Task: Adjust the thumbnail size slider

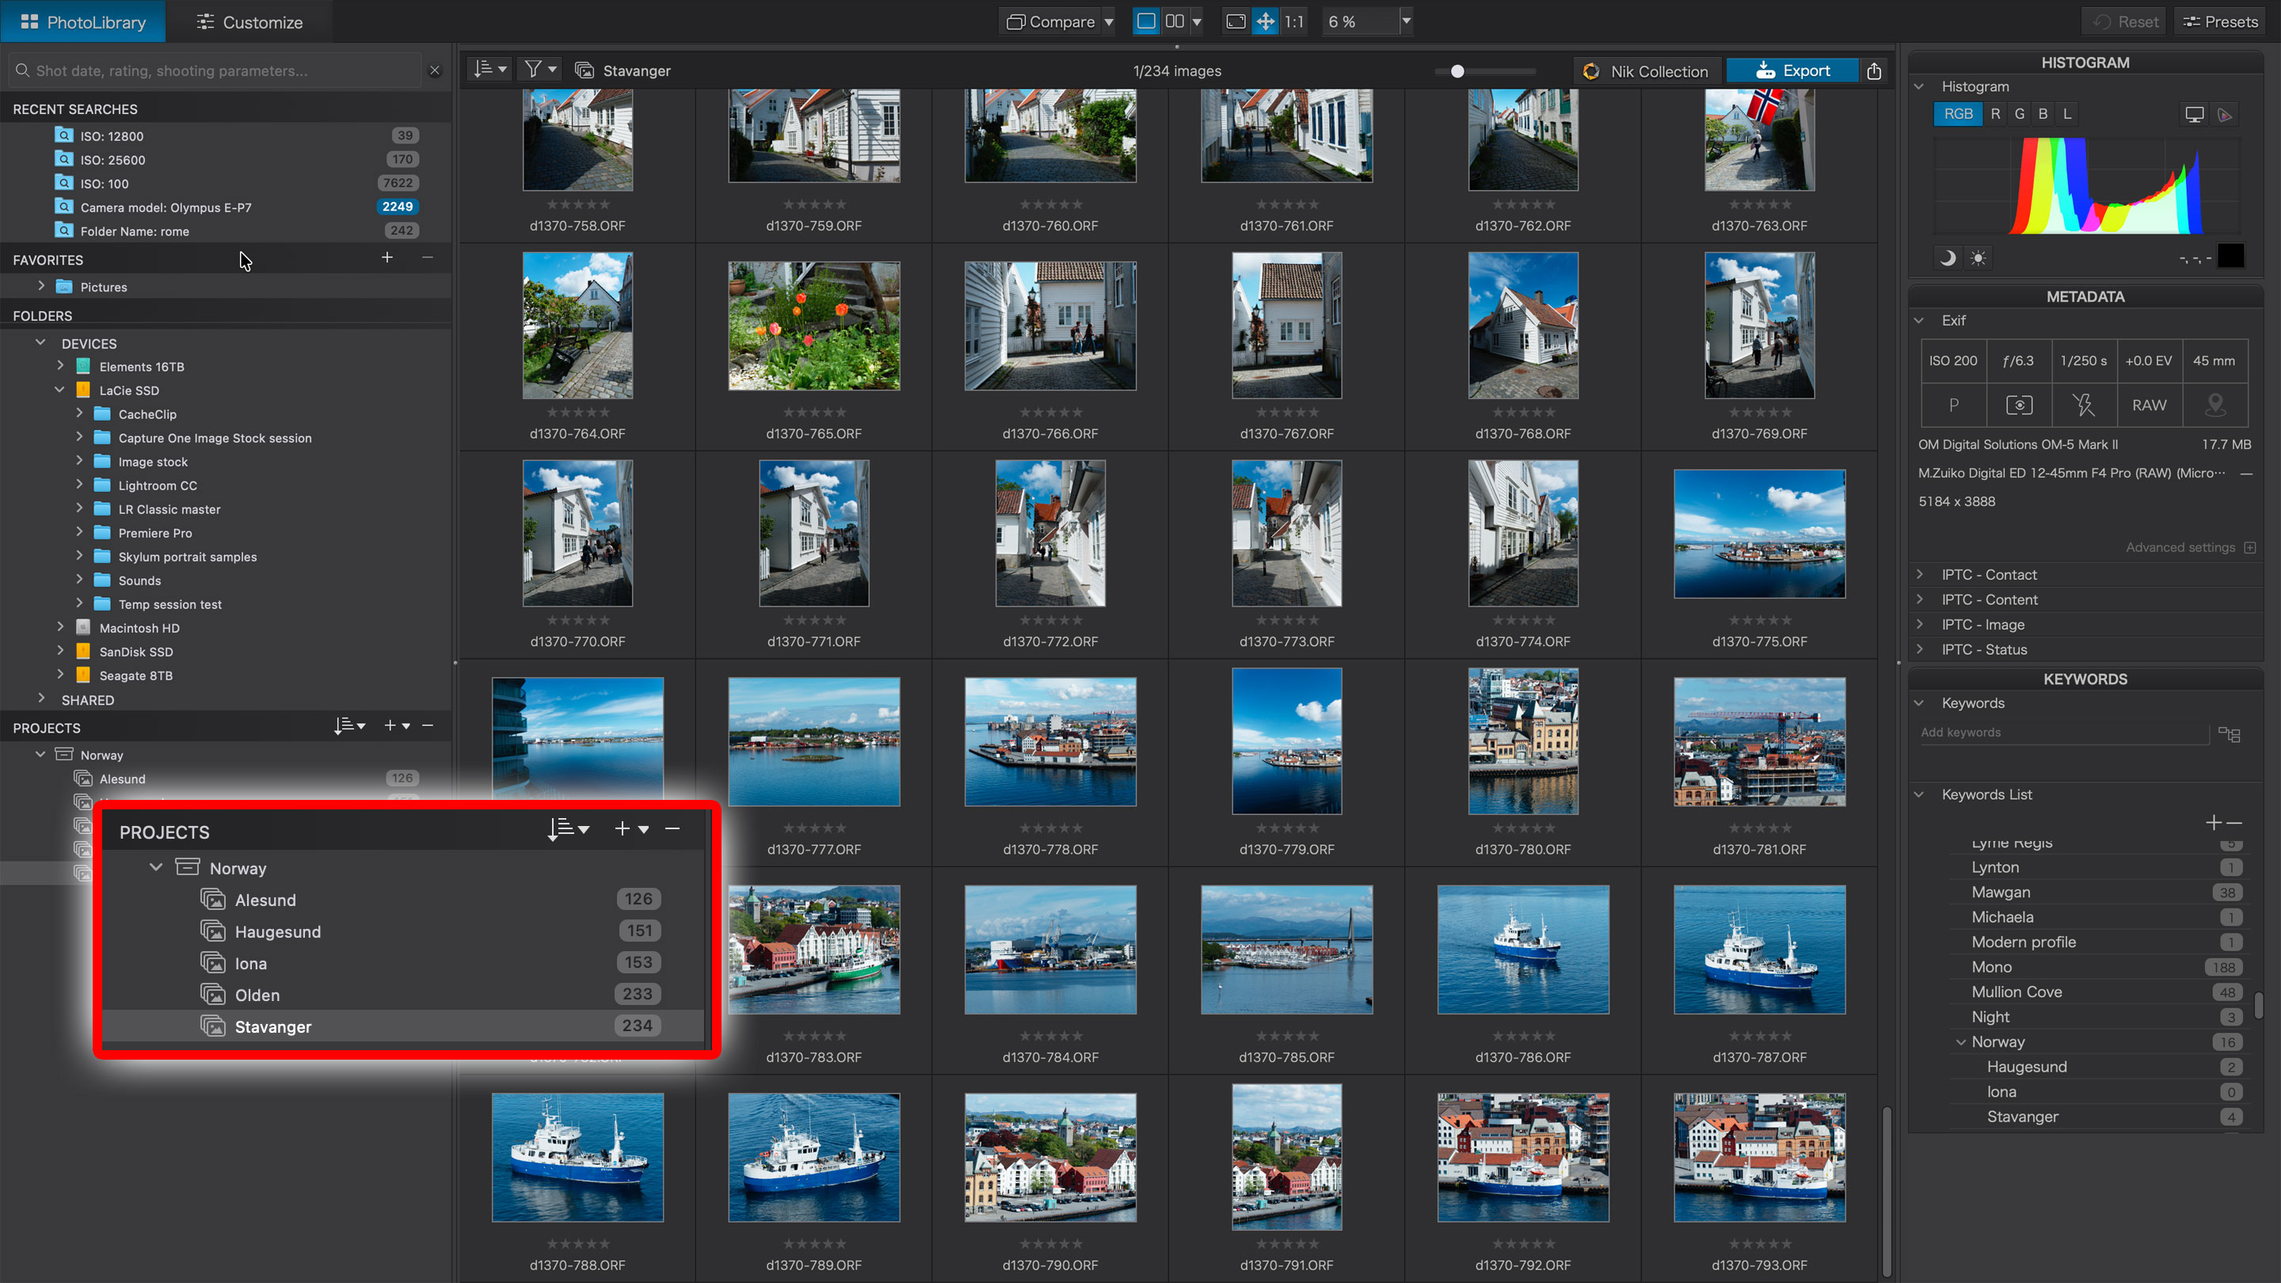Action: [1457, 70]
